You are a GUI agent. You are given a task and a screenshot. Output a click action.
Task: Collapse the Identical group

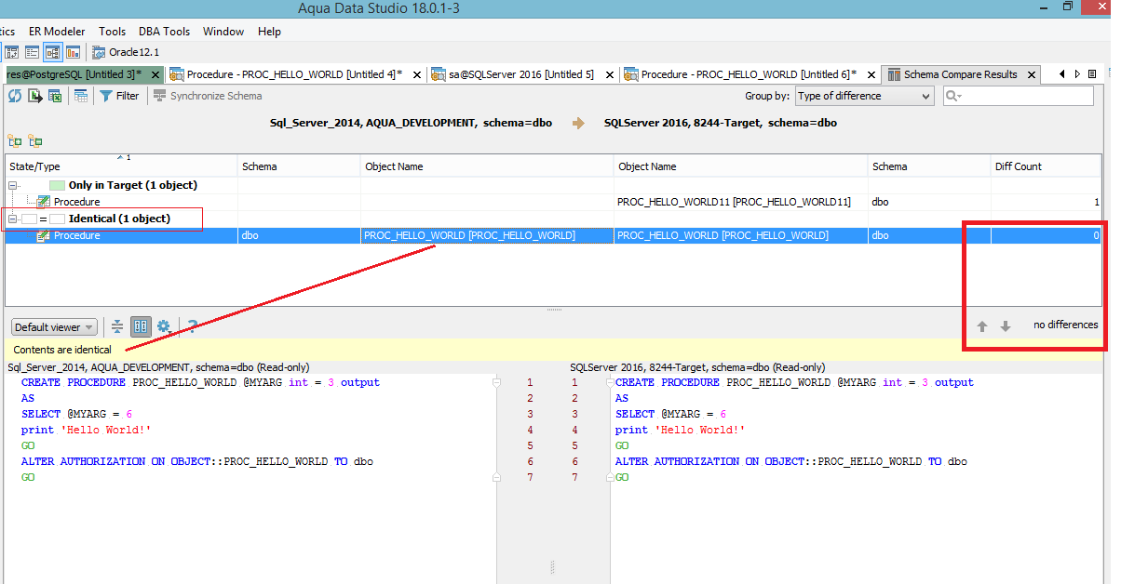(14, 219)
